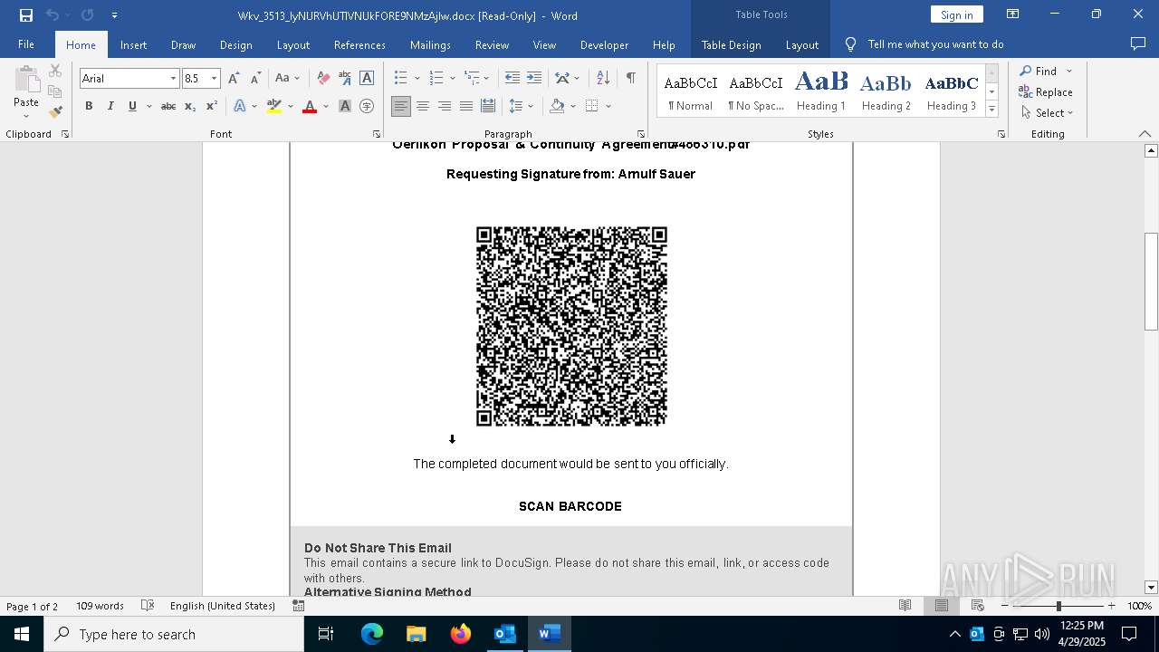Click the Character Shading icon
The height and width of the screenshot is (652, 1159).
345,106
